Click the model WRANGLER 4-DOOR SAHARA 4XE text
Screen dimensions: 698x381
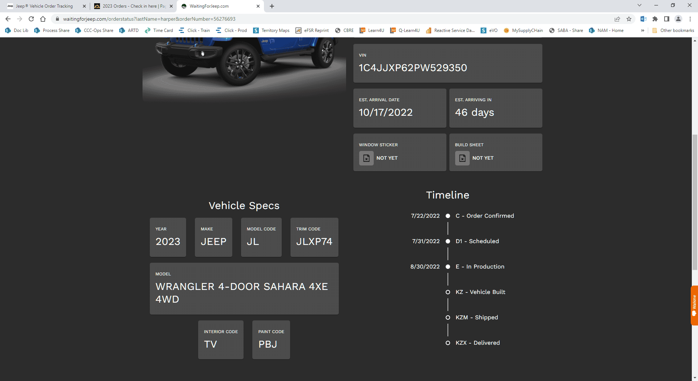click(241, 293)
